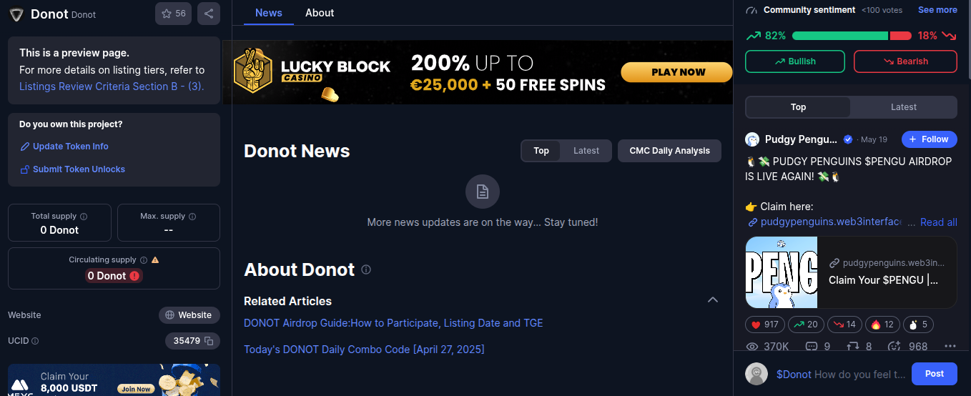Copy UCID 35479 with copy icon
The image size is (971, 396).
[209, 341]
